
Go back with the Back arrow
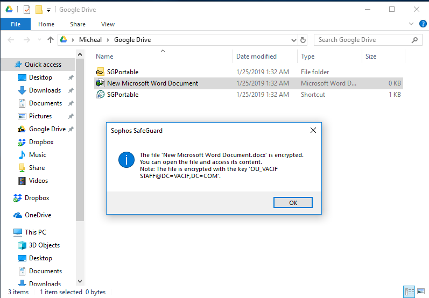point(11,40)
